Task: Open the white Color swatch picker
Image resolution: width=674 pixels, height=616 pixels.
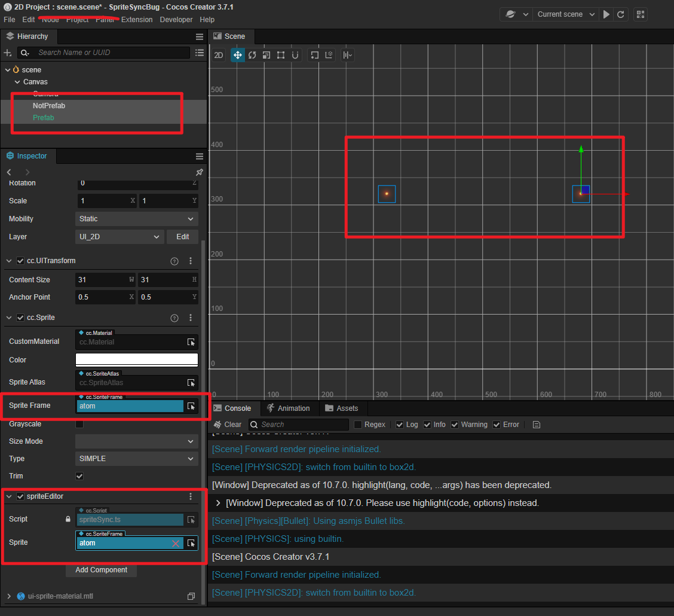Action: pos(137,359)
